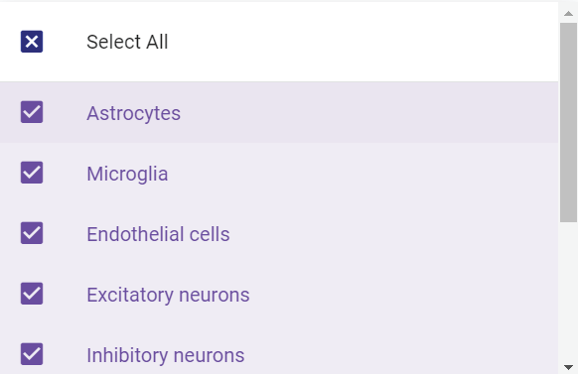Uncheck the Microglia checkbox
Viewport: 578px width, 374px height.
(x=32, y=173)
